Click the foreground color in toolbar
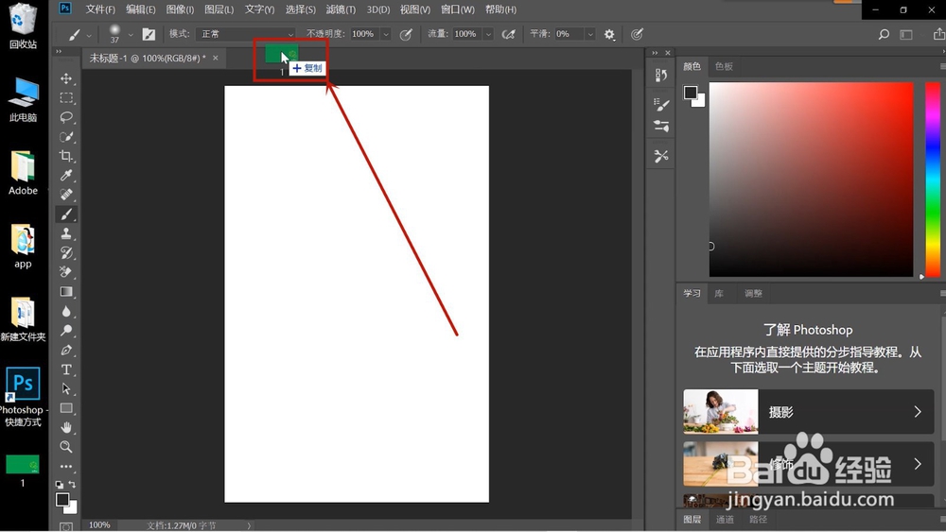946x532 pixels. [x=62, y=500]
